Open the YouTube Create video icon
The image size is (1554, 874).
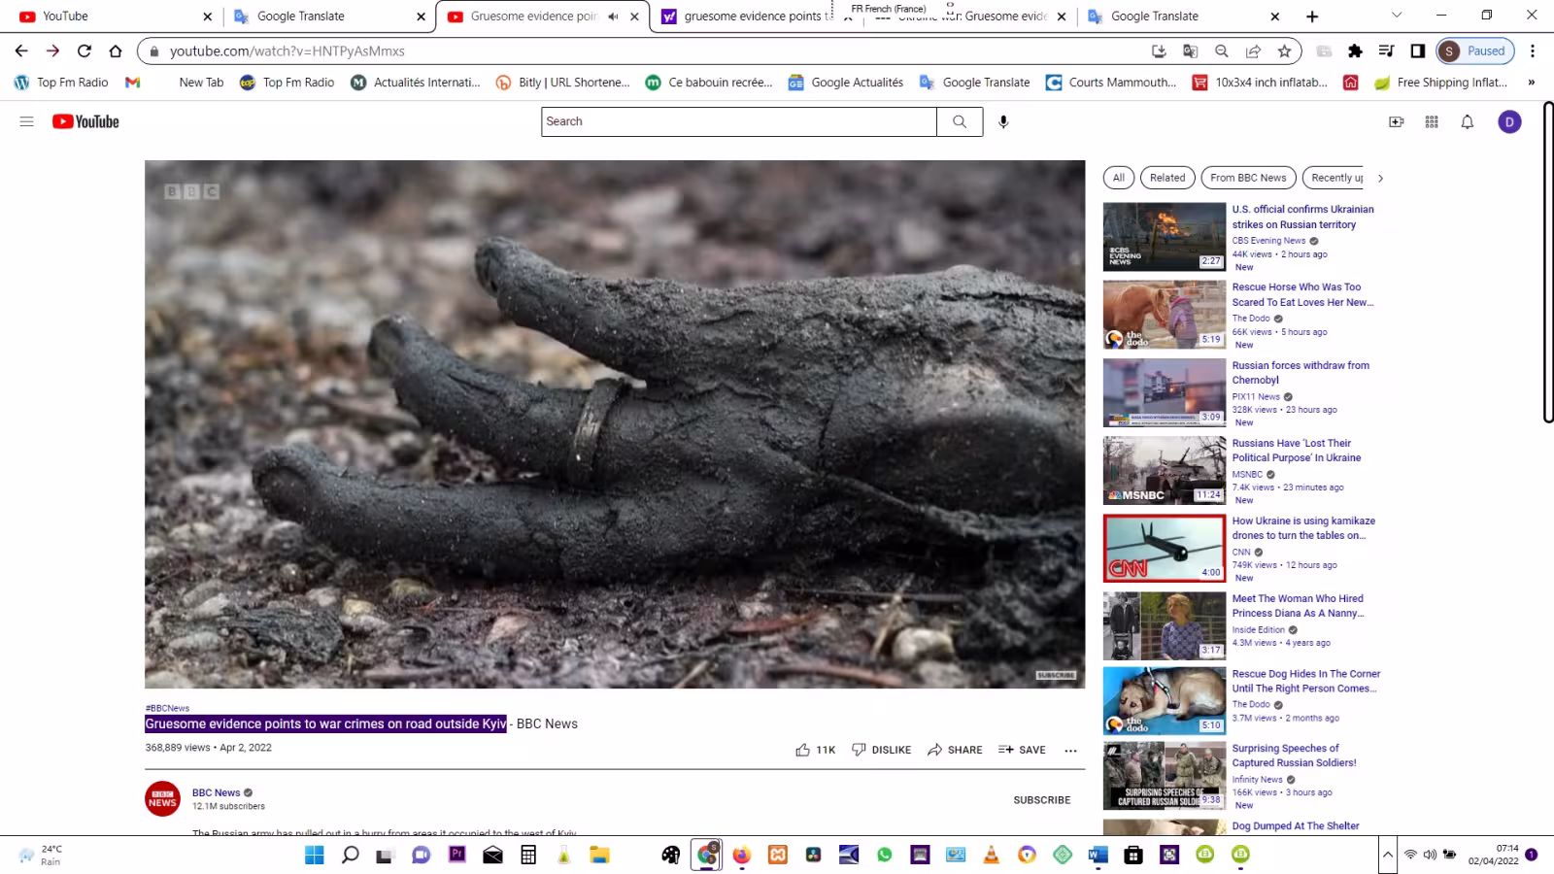click(1396, 121)
